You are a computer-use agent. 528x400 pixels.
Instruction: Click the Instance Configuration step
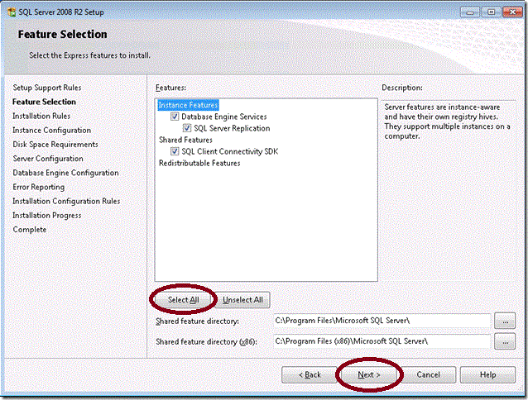pos(51,130)
